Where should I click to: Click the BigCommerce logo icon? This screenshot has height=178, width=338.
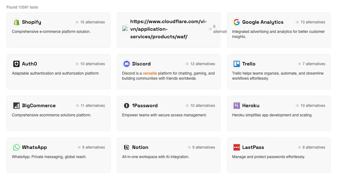coord(16,106)
